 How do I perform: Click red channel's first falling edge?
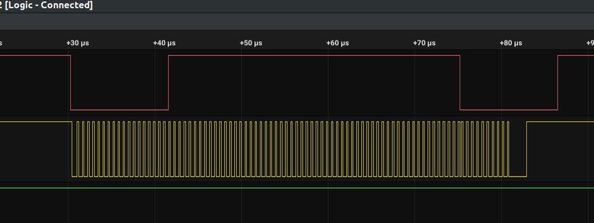pos(71,83)
